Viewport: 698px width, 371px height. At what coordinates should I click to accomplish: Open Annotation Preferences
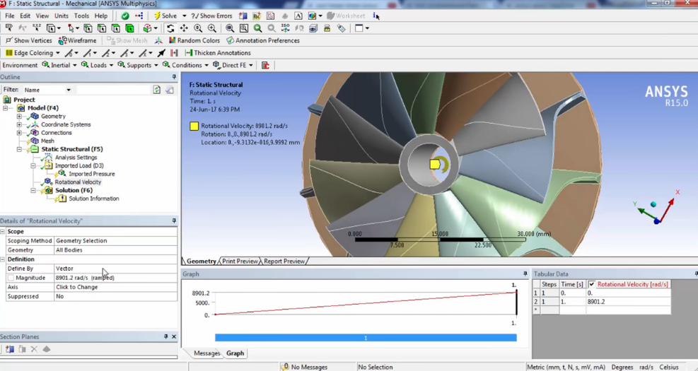point(263,40)
